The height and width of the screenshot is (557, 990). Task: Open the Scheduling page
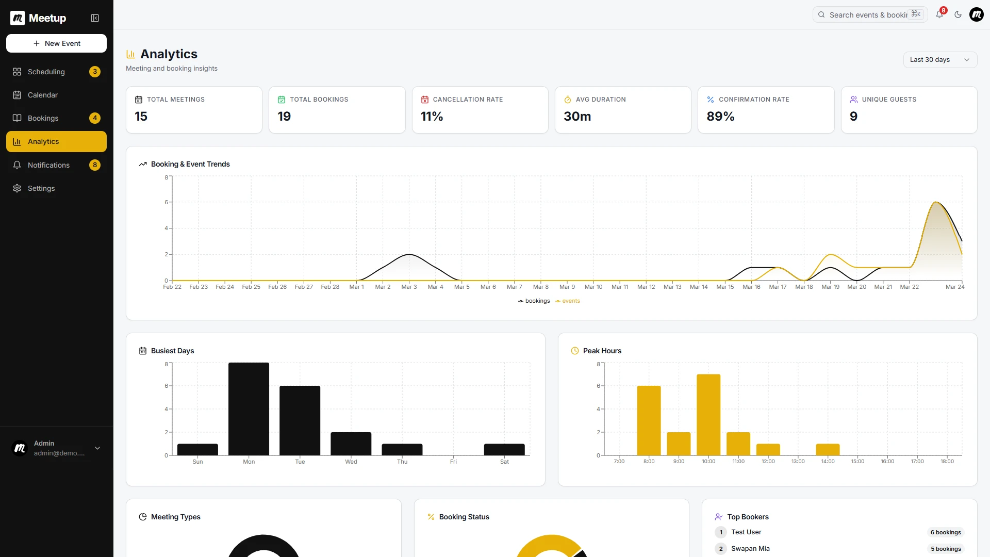(x=56, y=72)
